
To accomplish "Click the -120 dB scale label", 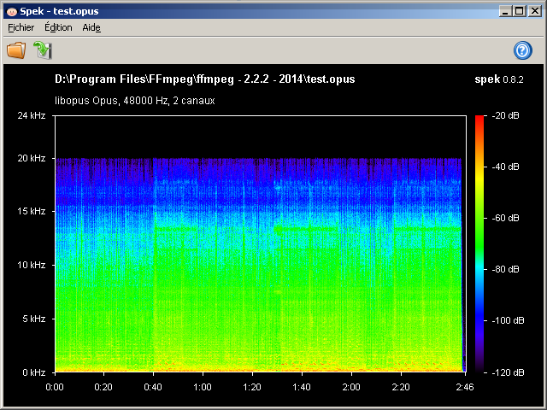I will [508, 372].
